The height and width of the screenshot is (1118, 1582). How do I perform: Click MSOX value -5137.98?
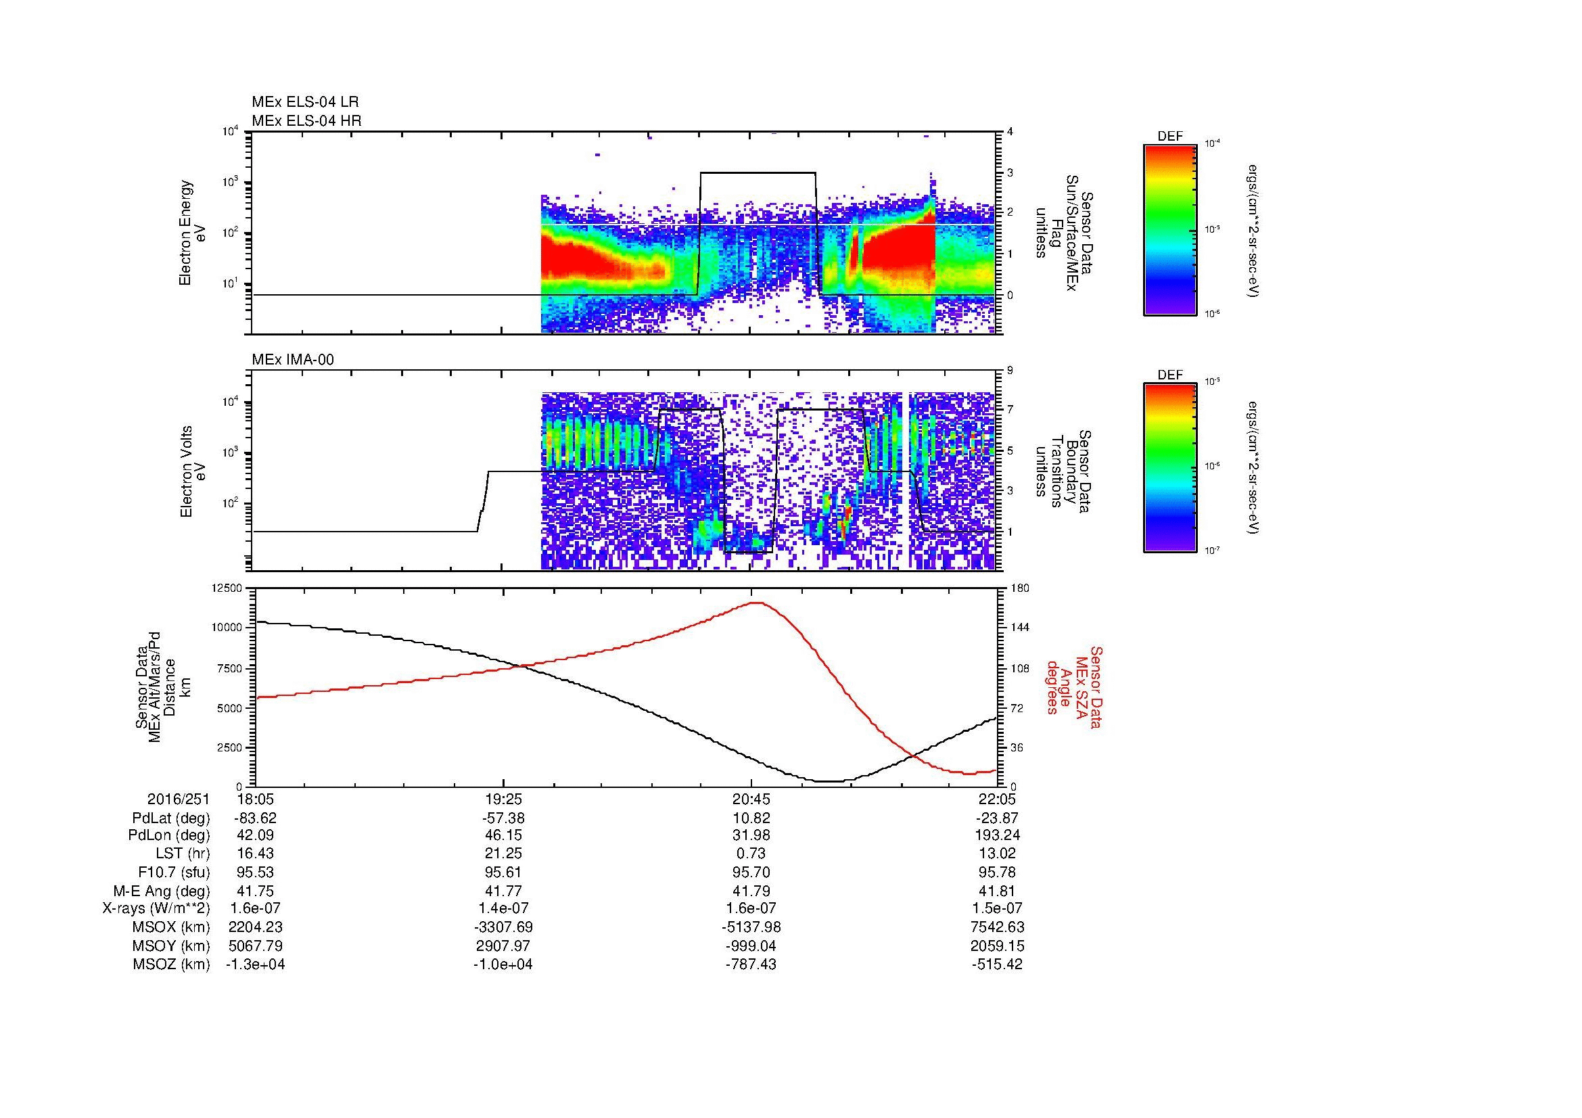click(751, 928)
